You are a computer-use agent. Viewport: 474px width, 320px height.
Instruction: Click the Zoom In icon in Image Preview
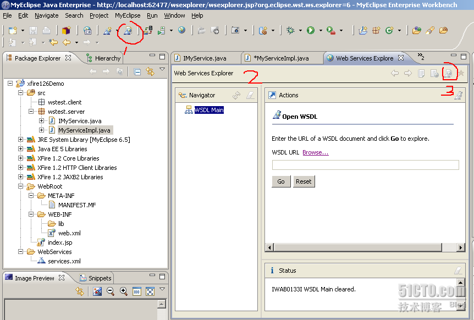point(122,291)
